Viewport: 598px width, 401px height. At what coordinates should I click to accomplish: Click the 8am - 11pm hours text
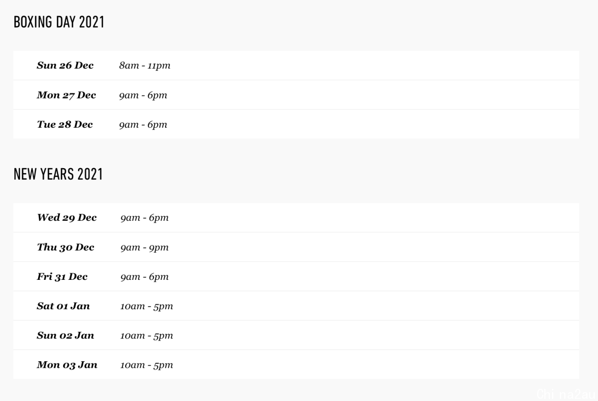145,65
